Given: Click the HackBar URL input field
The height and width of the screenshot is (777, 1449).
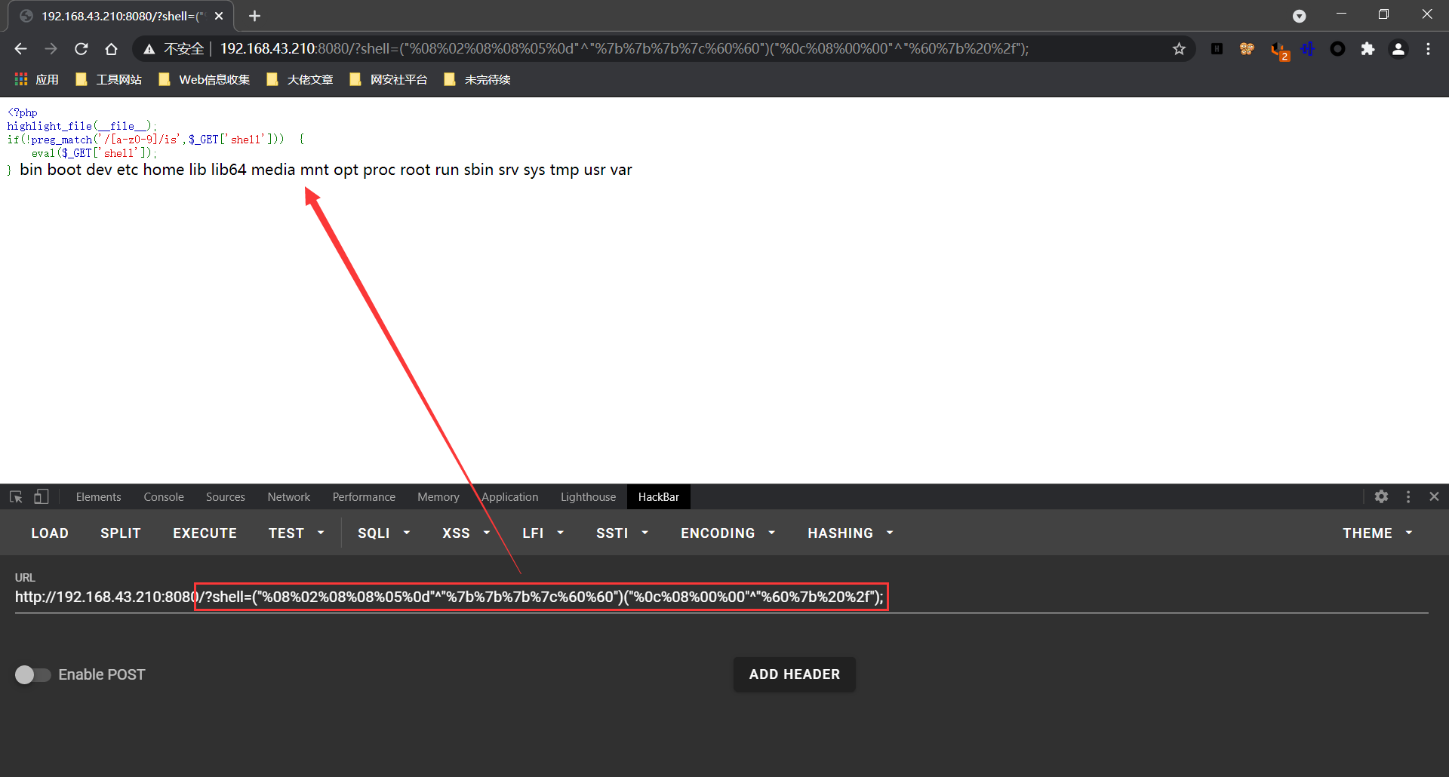Looking at the screenshot, I should point(721,597).
